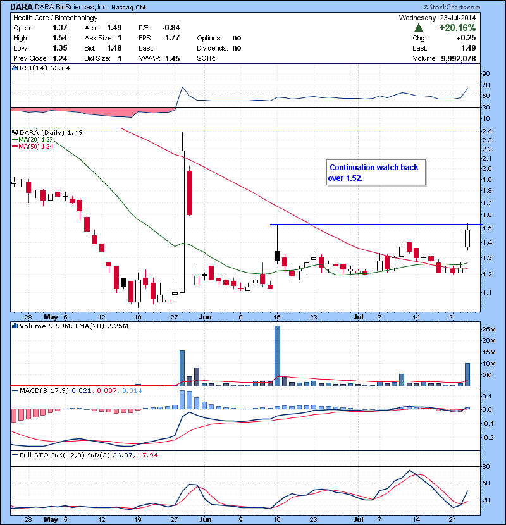Click the Low value 1.35
The image size is (506, 525).
(60, 48)
